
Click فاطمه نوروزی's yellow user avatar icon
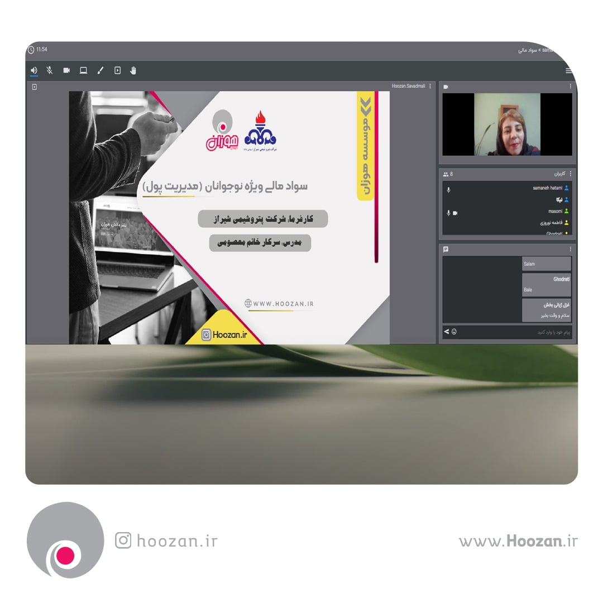point(567,223)
